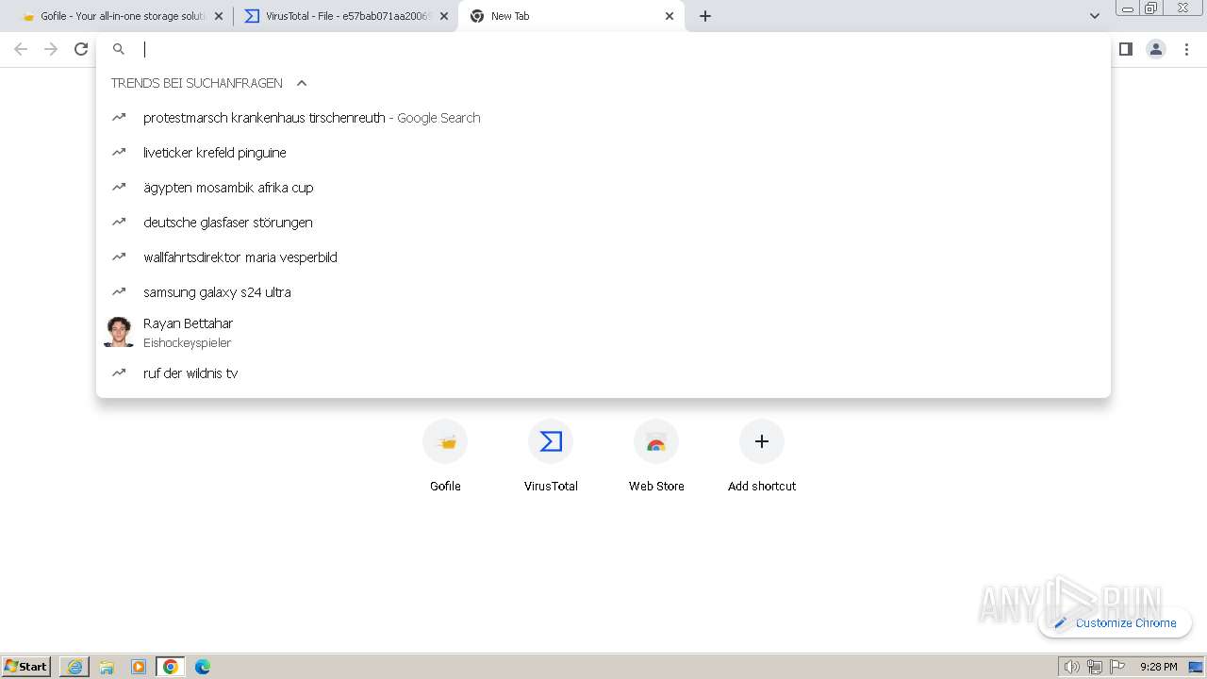The image size is (1207, 679).
Task: Close the New Tab tab
Action: pyautogui.click(x=670, y=16)
